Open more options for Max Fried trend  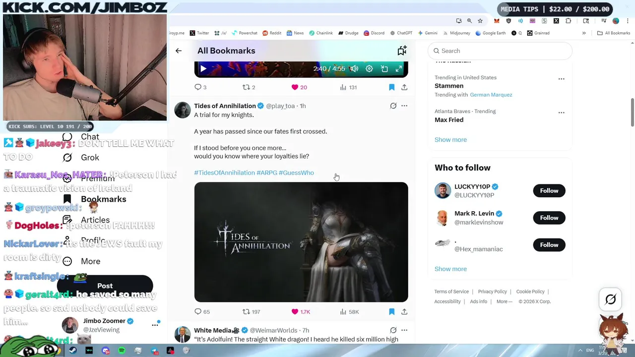coord(561,113)
